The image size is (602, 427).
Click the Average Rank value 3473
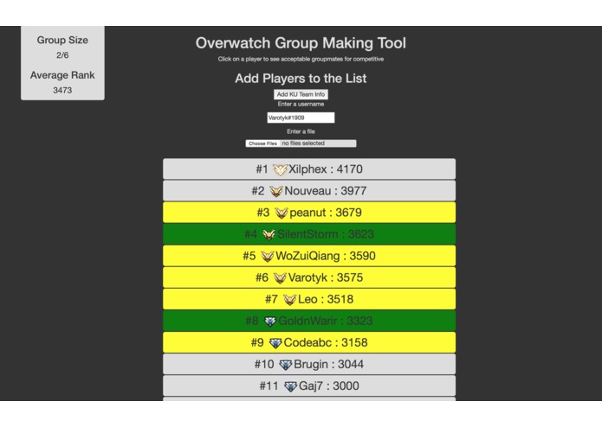pos(62,91)
